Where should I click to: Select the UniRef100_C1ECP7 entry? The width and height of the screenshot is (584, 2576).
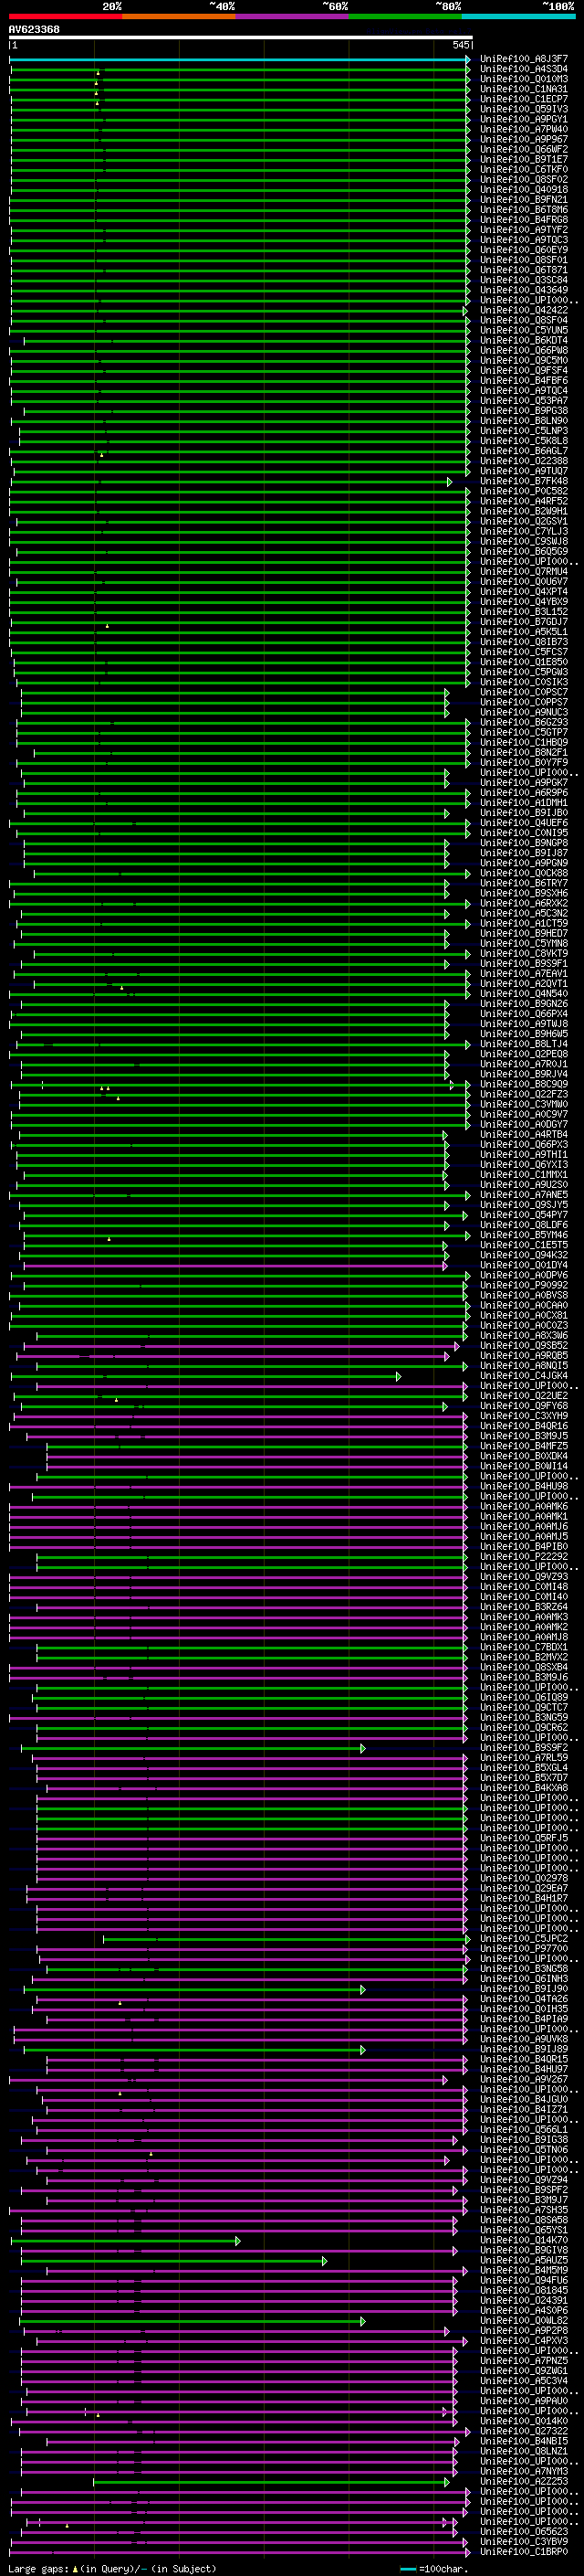pos(523,99)
